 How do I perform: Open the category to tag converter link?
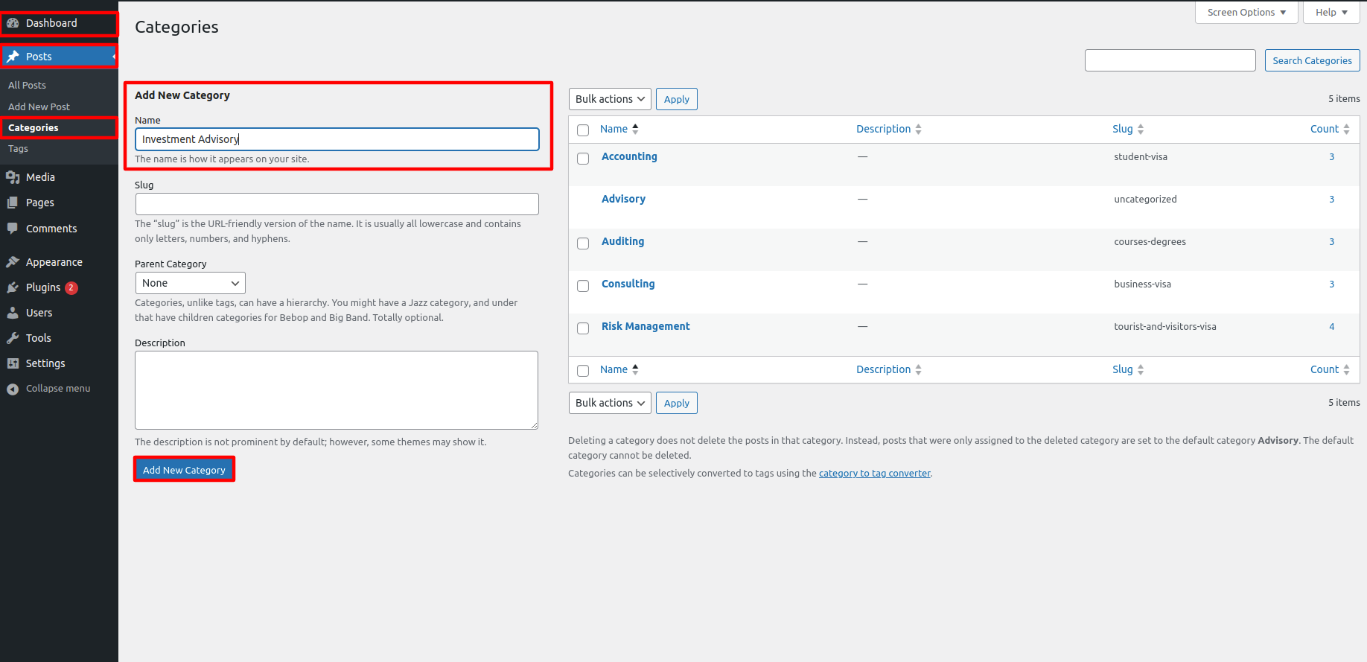pyautogui.click(x=874, y=474)
